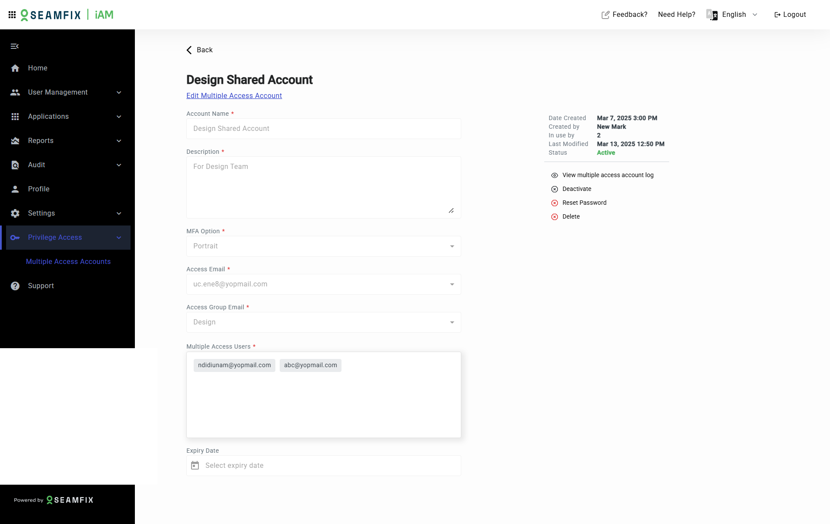Click the Audit magnifier document icon
Image resolution: width=830 pixels, height=524 pixels.
[15, 165]
